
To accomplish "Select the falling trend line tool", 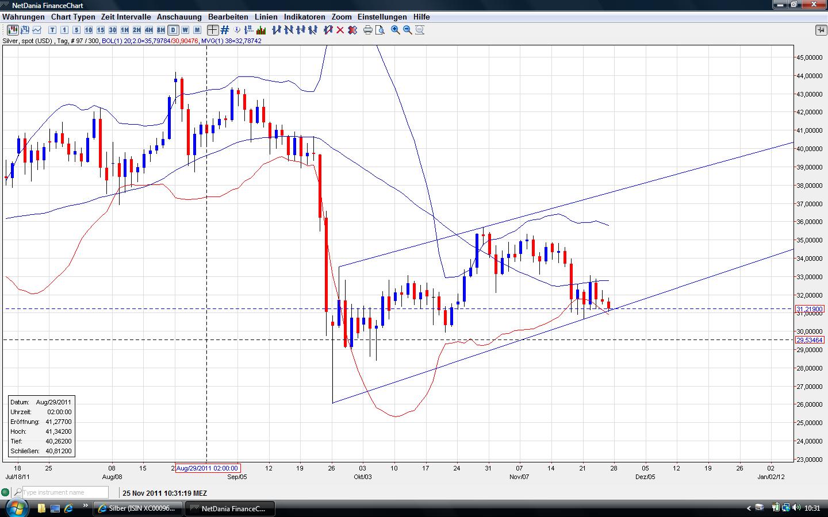I will [x=289, y=30].
